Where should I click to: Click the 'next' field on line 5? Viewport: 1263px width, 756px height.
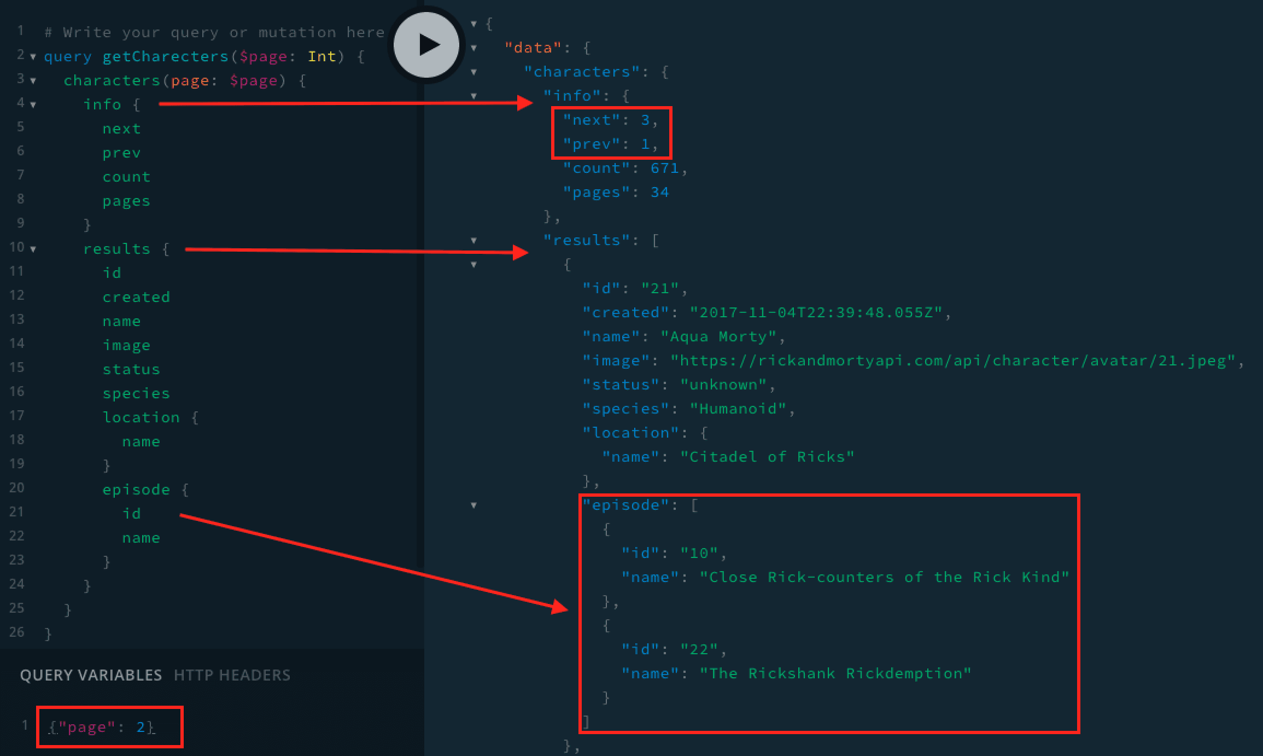tap(121, 129)
